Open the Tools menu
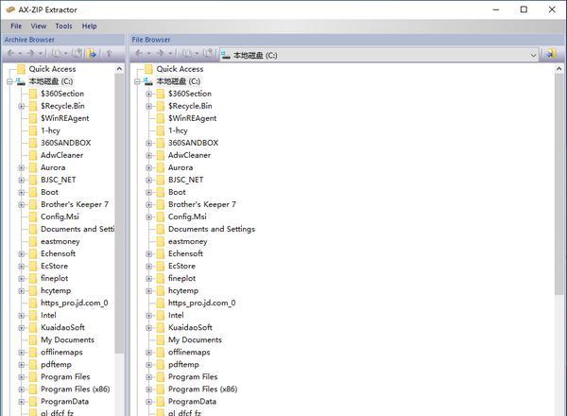 tap(63, 26)
